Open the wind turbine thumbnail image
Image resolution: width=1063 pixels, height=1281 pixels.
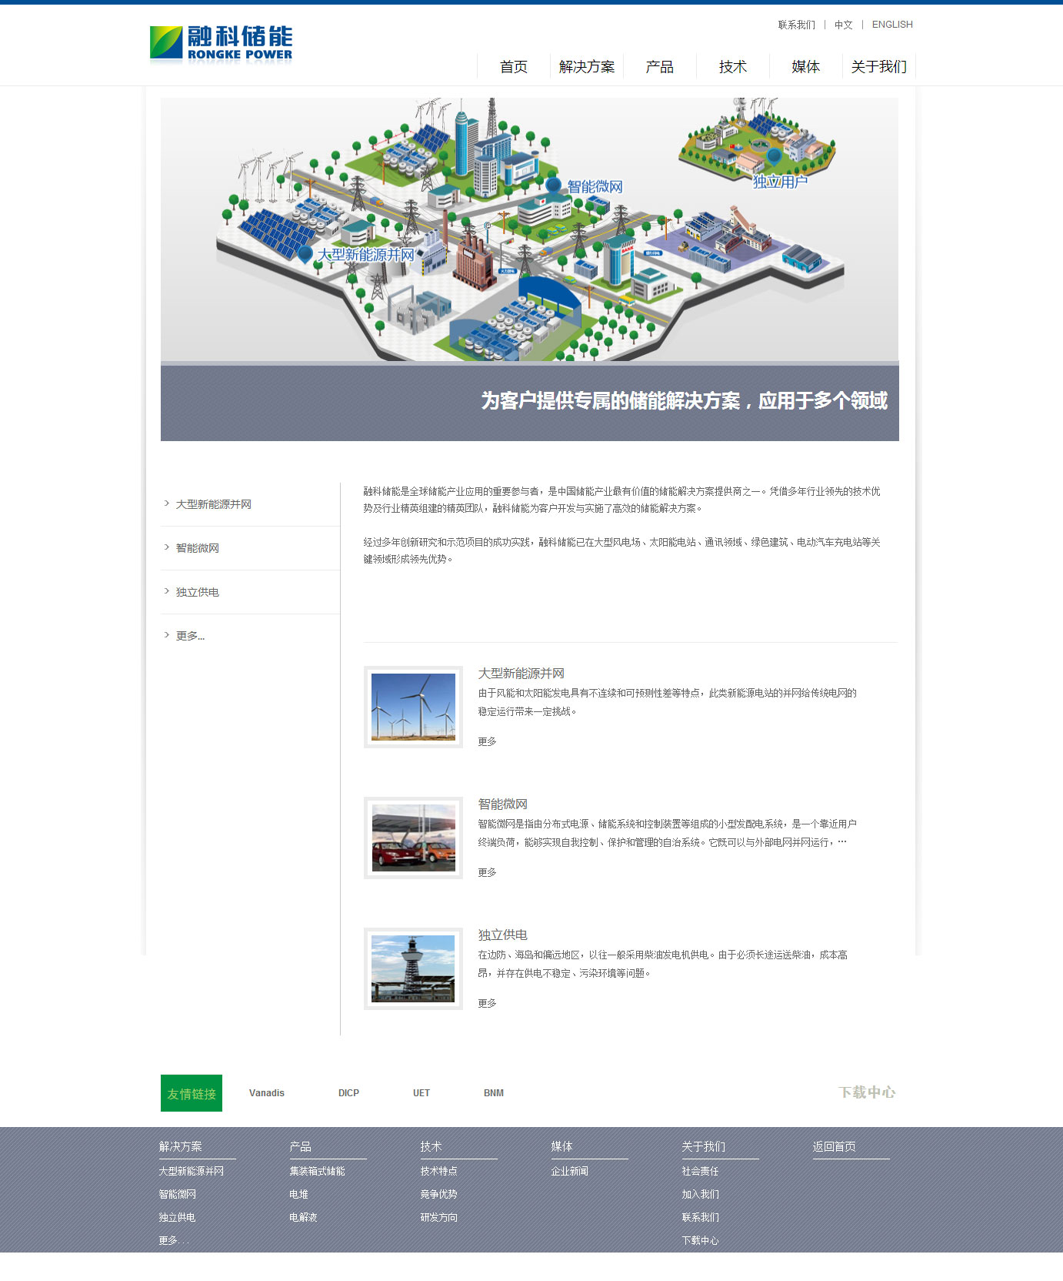[413, 707]
